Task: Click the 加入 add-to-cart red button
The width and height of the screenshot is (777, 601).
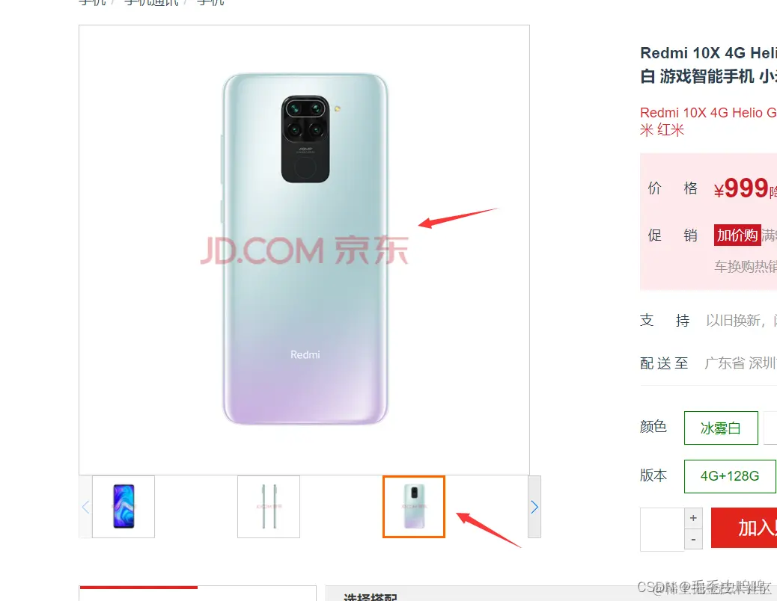Action: (x=744, y=528)
